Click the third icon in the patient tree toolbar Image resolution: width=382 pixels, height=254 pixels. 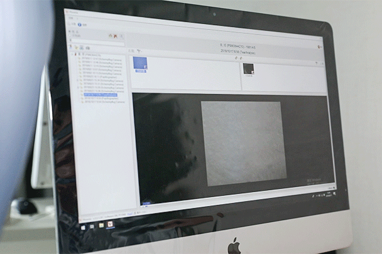pos(82,48)
